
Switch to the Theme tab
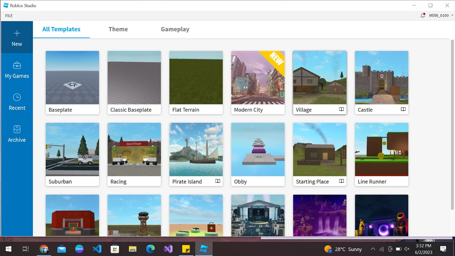click(118, 29)
